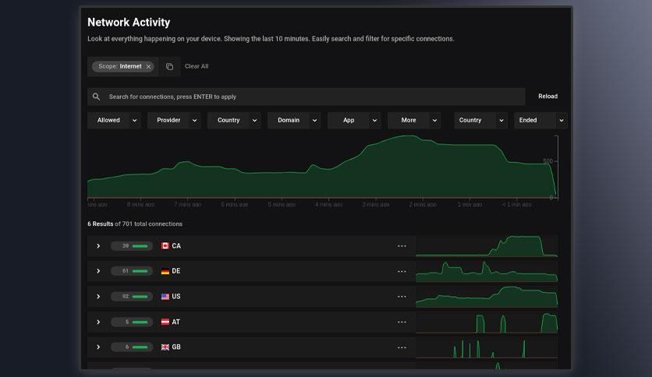Open the Country grouping dropdown beside Ended

(480, 120)
